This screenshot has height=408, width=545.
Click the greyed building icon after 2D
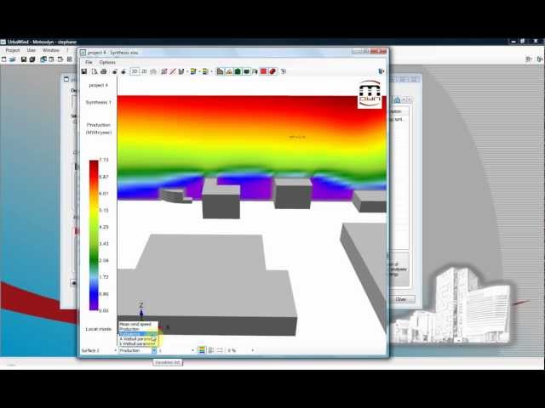pyautogui.click(x=153, y=71)
